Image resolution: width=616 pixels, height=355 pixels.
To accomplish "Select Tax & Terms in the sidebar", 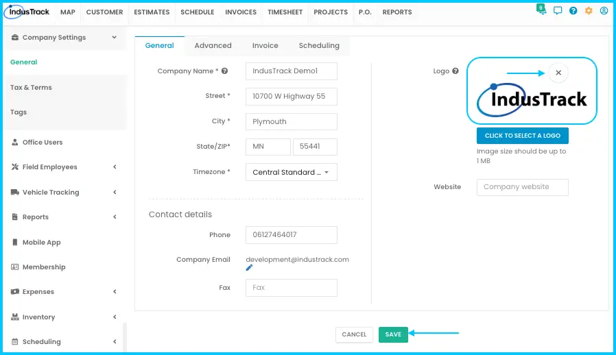I will click(31, 88).
